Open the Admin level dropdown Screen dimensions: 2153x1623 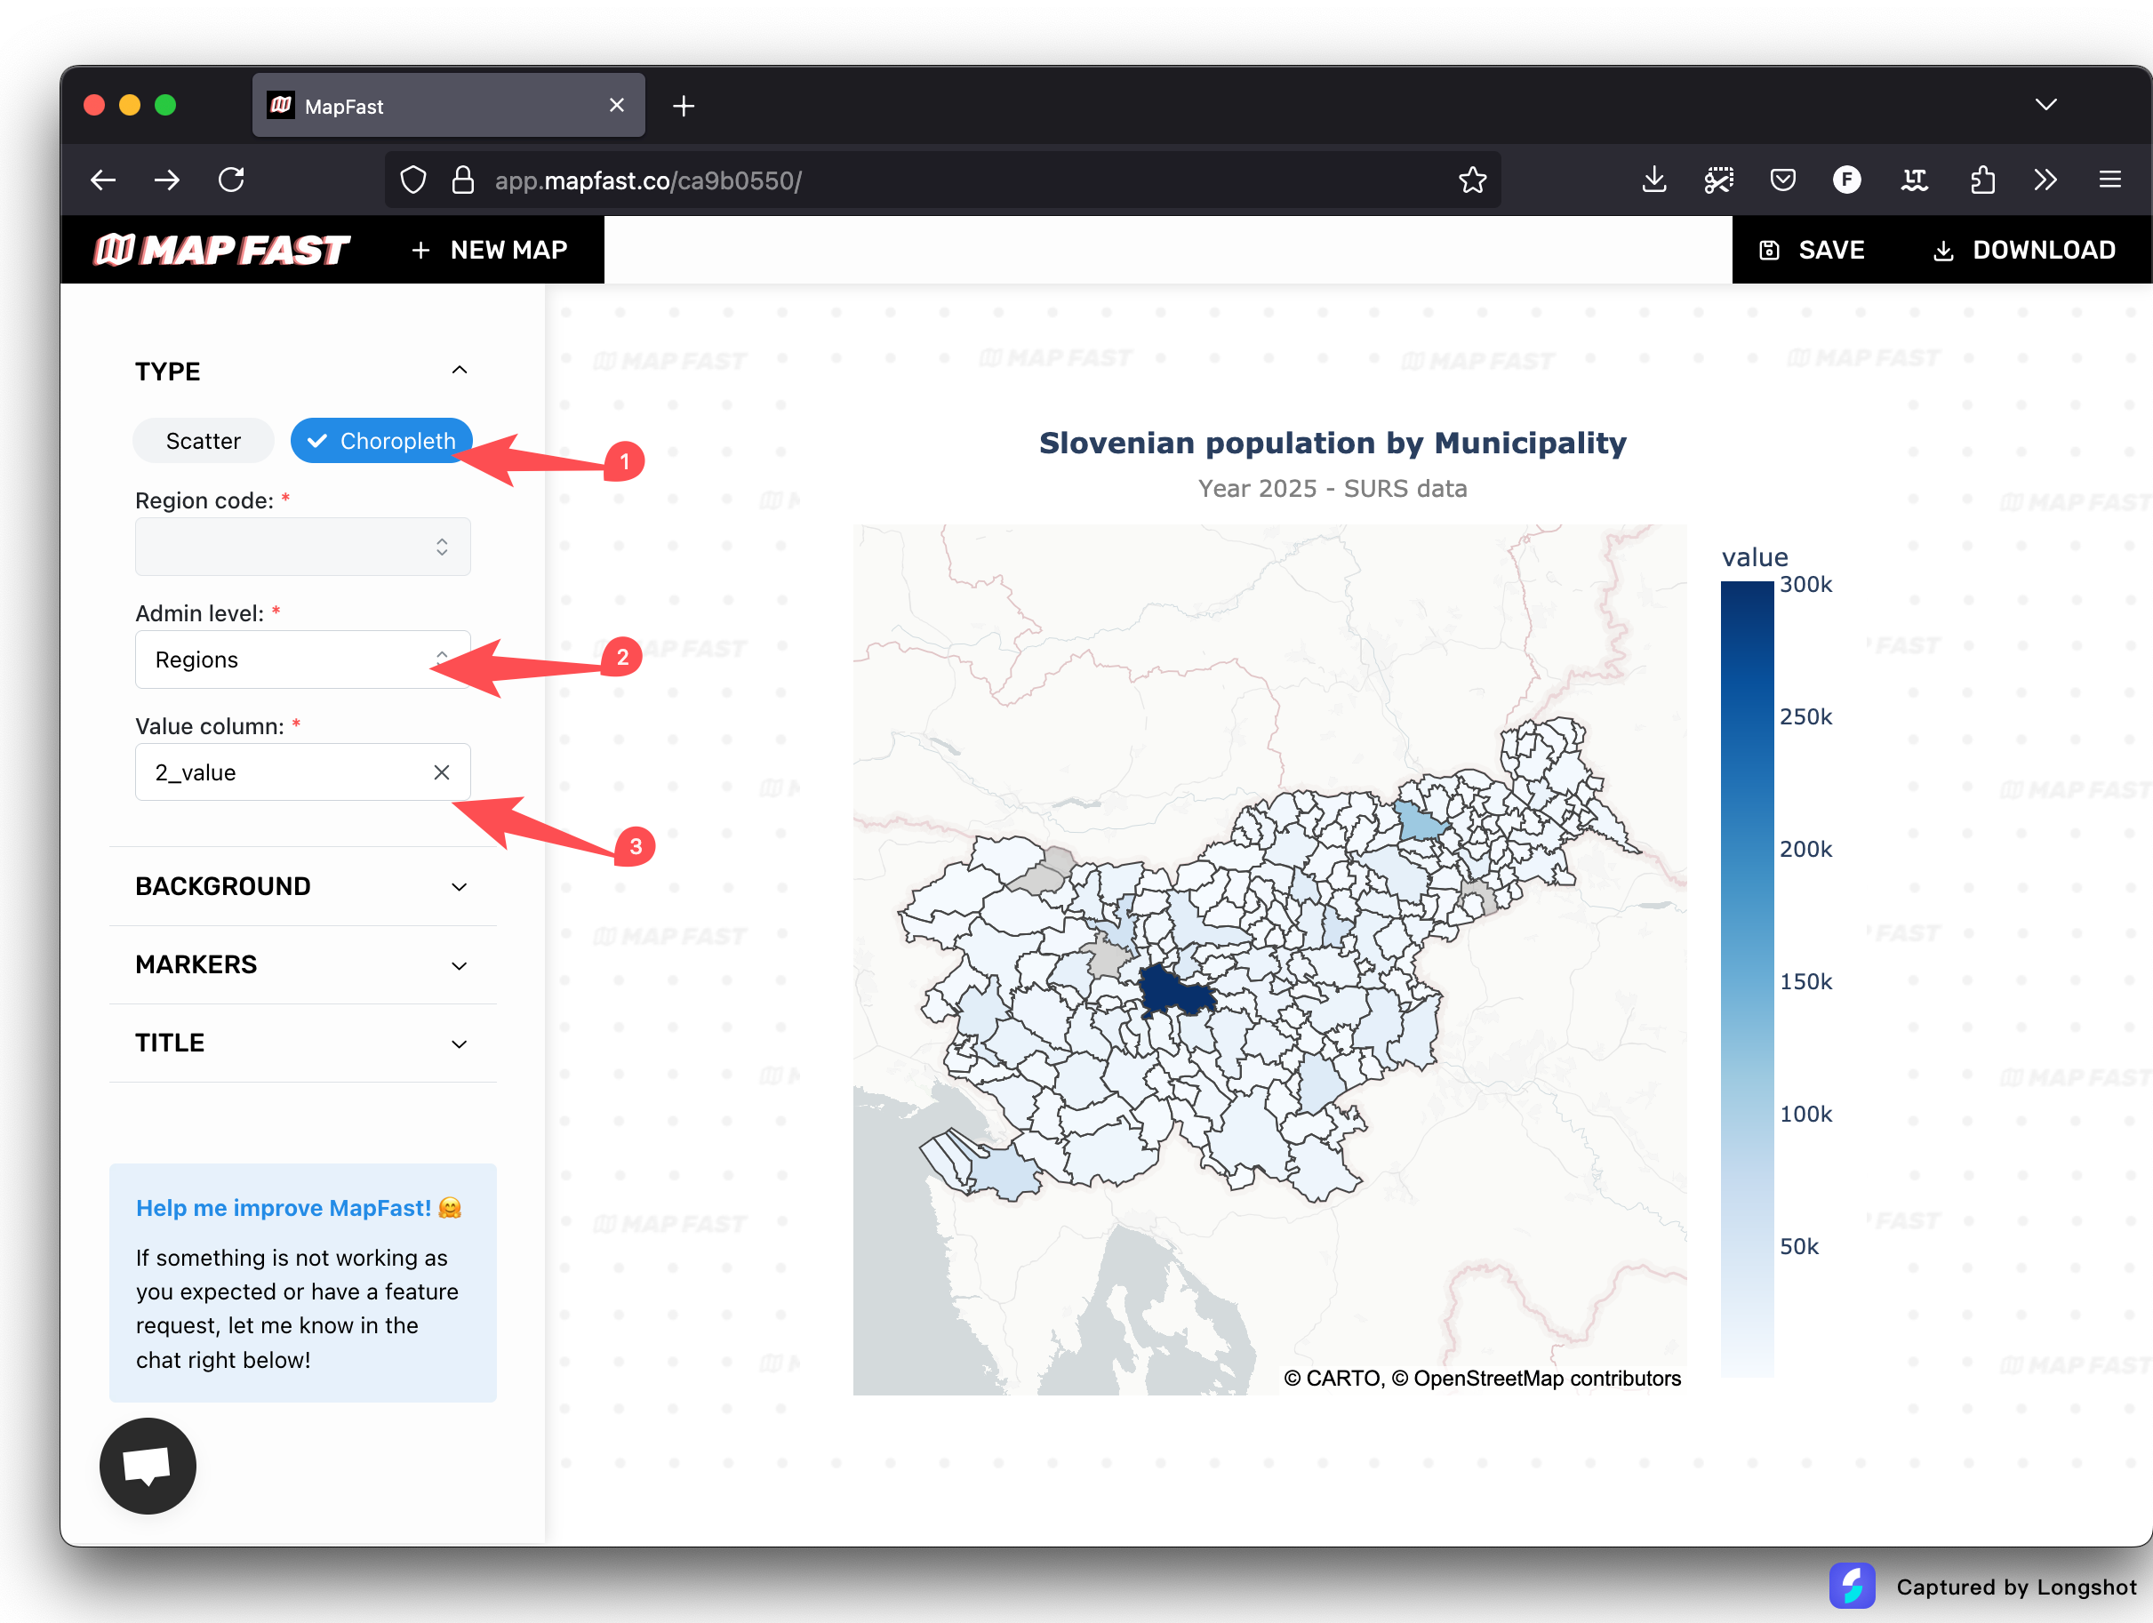coord(303,660)
